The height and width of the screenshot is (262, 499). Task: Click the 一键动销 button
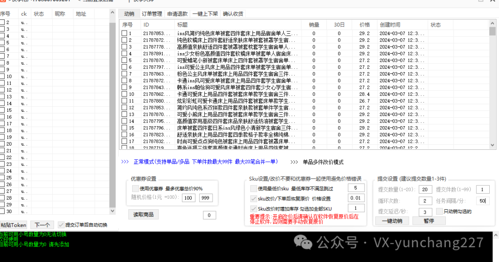(x=392, y=220)
